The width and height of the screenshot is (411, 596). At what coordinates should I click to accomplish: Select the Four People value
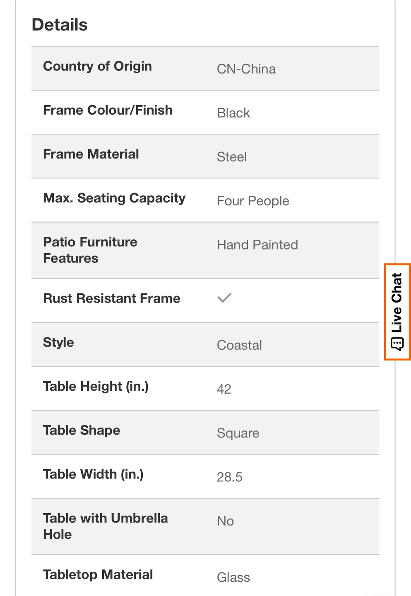253,201
